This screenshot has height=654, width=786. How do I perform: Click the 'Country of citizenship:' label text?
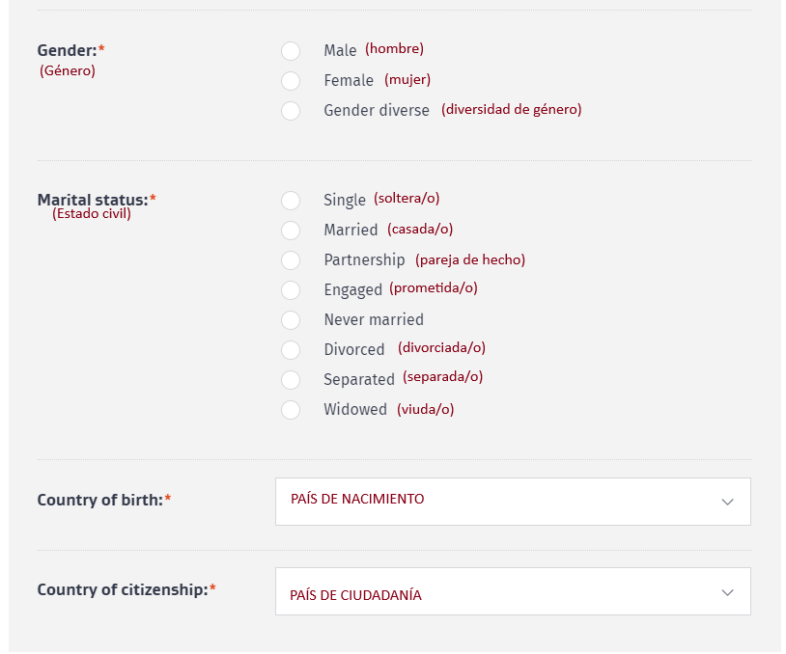coord(123,589)
